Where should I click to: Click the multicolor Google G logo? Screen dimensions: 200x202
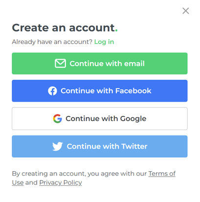coord(58,118)
